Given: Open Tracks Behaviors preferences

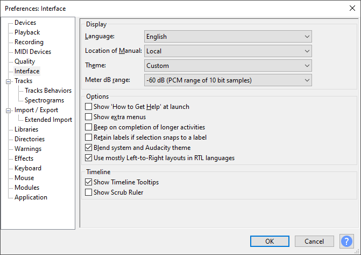Looking at the screenshot, I should [48, 91].
